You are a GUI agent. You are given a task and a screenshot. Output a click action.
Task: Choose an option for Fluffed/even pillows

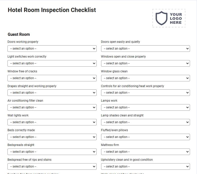(146, 137)
